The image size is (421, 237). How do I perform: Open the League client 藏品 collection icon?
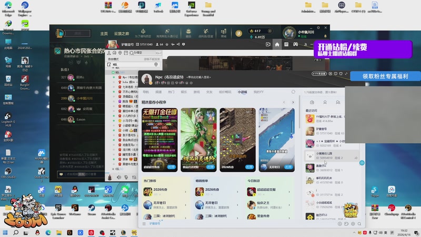point(188,33)
